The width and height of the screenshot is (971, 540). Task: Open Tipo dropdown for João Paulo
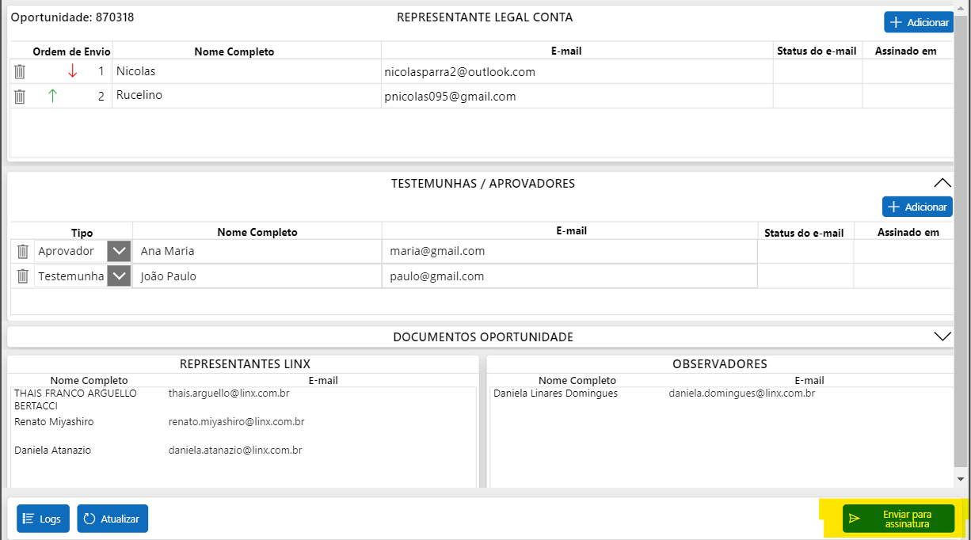pos(119,276)
